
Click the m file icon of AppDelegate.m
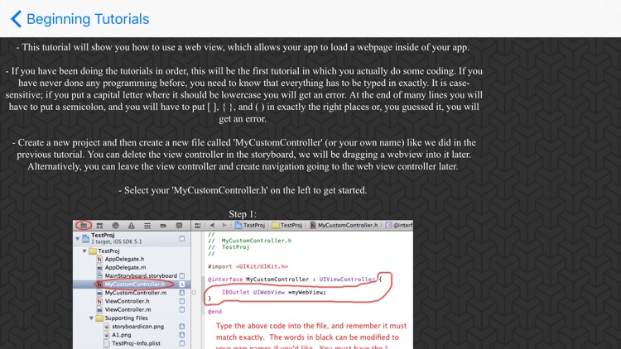[x=100, y=267]
